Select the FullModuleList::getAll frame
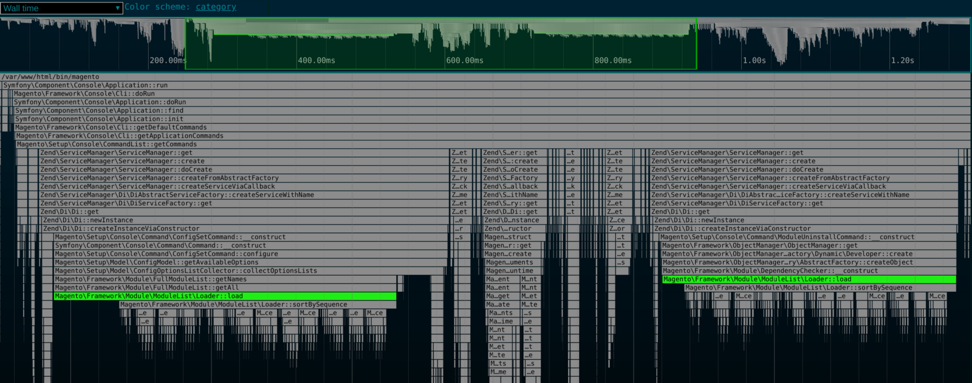Viewport: 972px width, 383px height. click(225, 288)
